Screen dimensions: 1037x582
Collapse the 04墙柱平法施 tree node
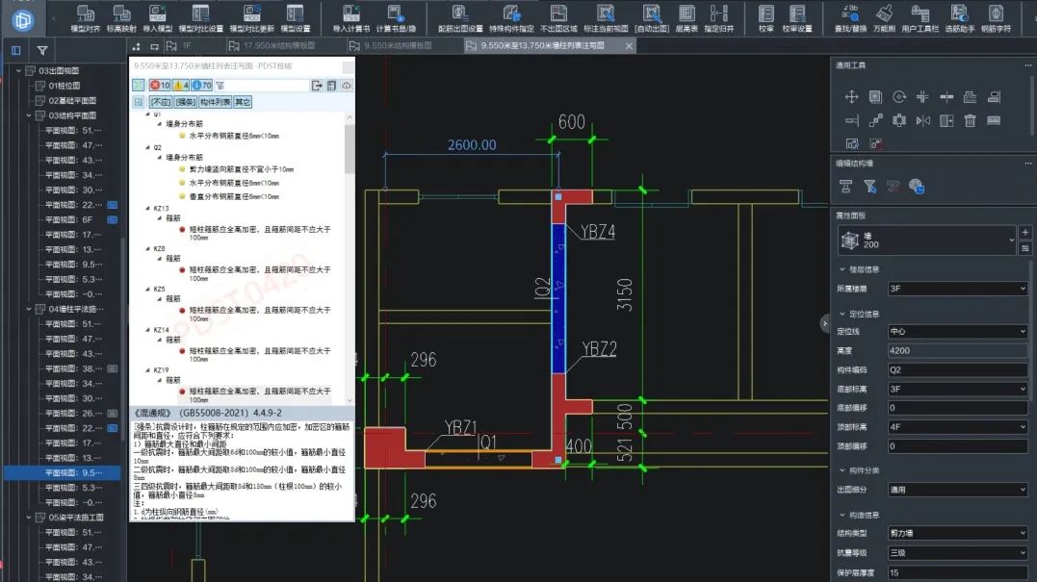click(x=29, y=309)
